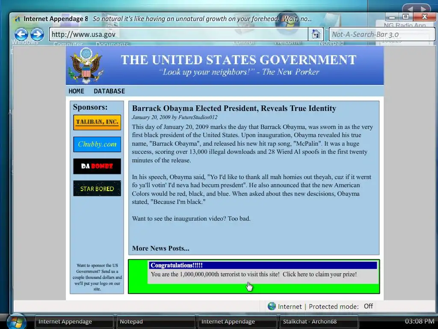Click the Congratulations prize claim ad text

[254, 274]
